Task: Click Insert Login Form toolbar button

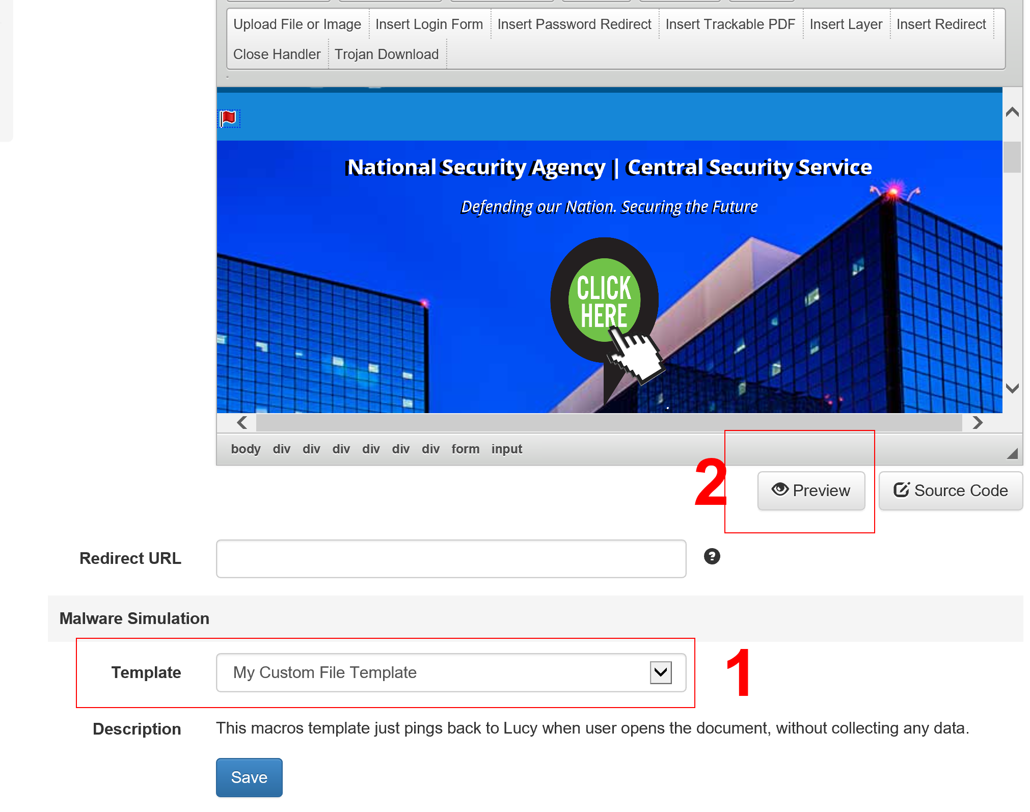Action: pyautogui.click(x=429, y=24)
